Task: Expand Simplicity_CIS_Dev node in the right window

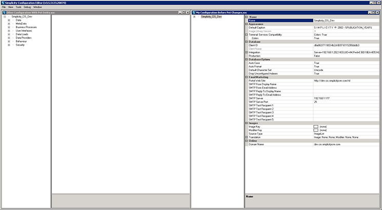Action: tap(194, 16)
